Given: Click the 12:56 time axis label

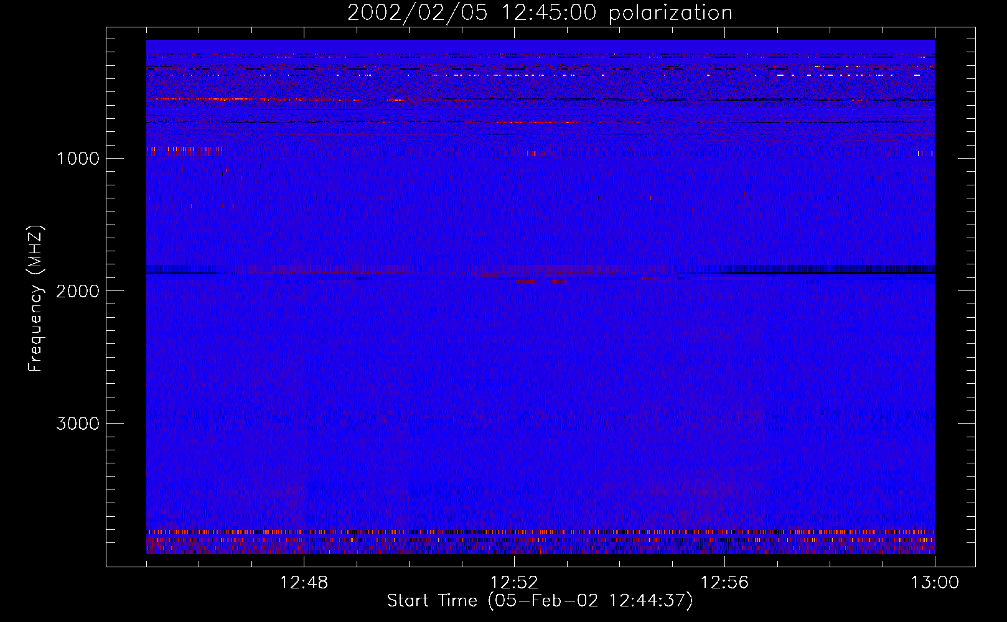Looking at the screenshot, I should point(724,583).
